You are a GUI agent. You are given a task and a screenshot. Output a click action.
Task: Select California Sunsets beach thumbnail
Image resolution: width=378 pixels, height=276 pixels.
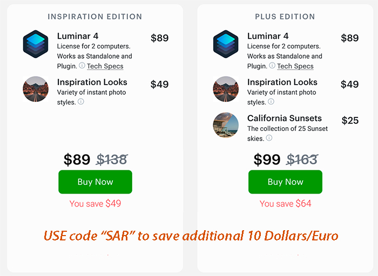pyautogui.click(x=226, y=125)
